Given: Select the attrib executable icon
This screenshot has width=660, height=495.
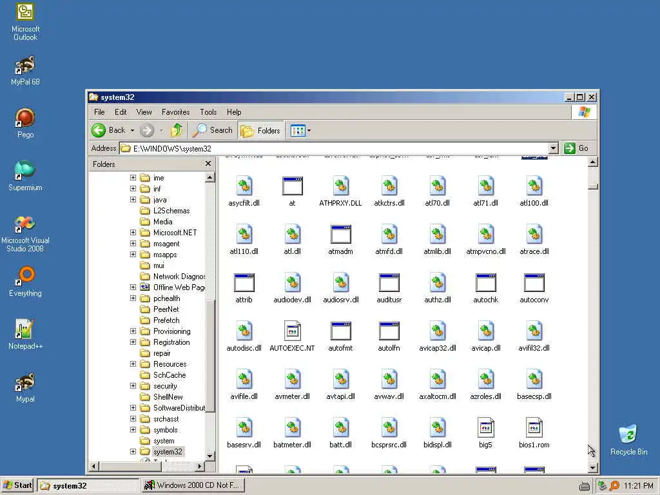Looking at the screenshot, I should click(244, 283).
